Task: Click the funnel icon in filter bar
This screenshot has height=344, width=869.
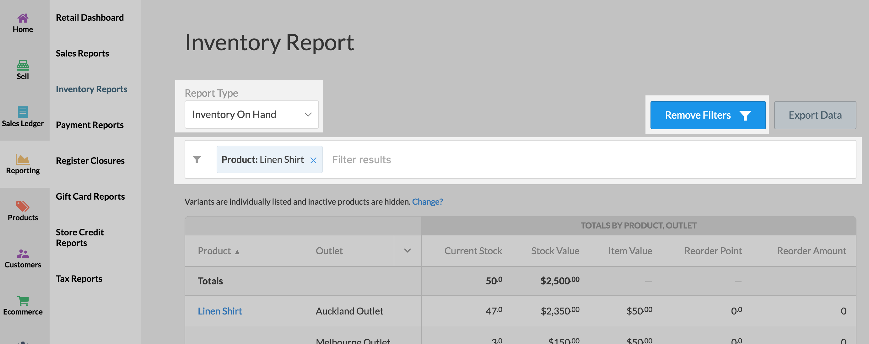Action: [197, 159]
